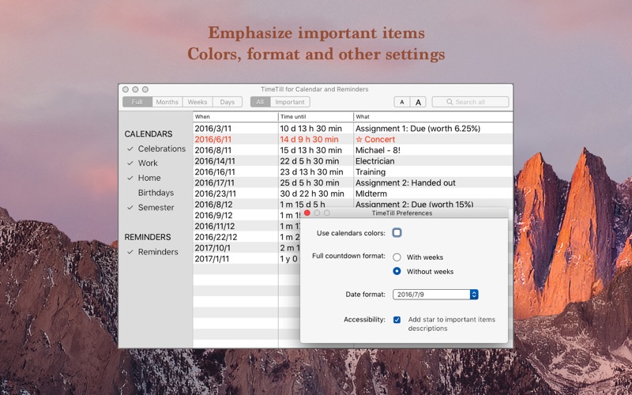Uncheck Add star to important items

point(397,319)
